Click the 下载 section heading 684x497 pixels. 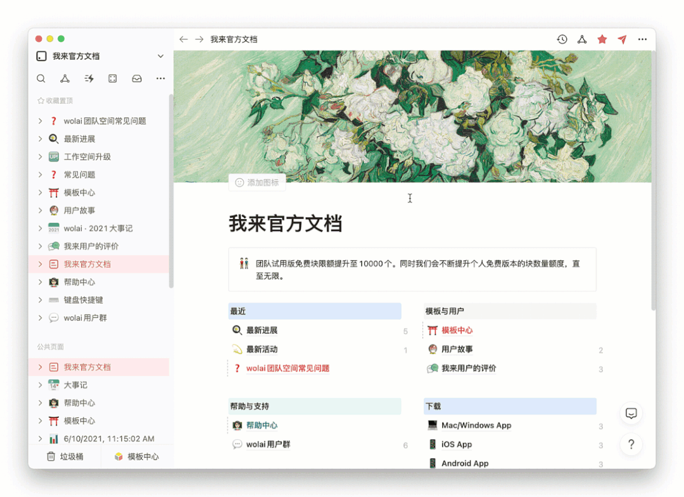pos(510,406)
